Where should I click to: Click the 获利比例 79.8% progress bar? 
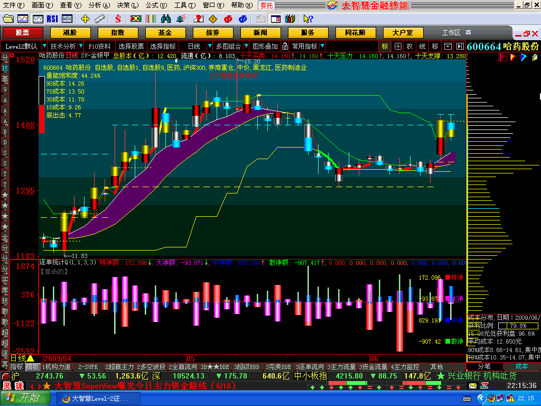[518, 326]
